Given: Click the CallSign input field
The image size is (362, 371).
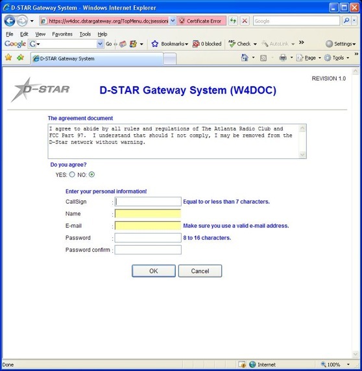Looking at the screenshot, I should tap(148, 202).
